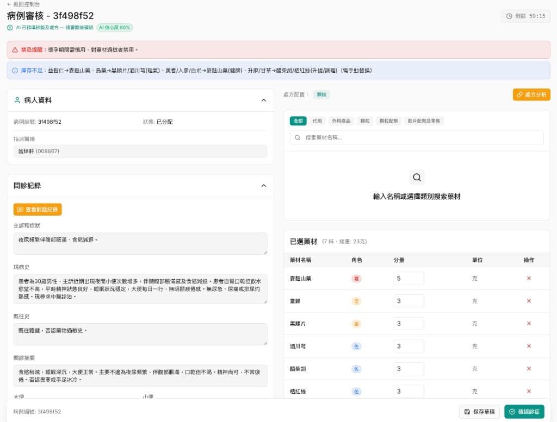The height and width of the screenshot is (422, 557).
Task: Click the 顆粒 tag next to 處方配置
Action: click(x=321, y=95)
